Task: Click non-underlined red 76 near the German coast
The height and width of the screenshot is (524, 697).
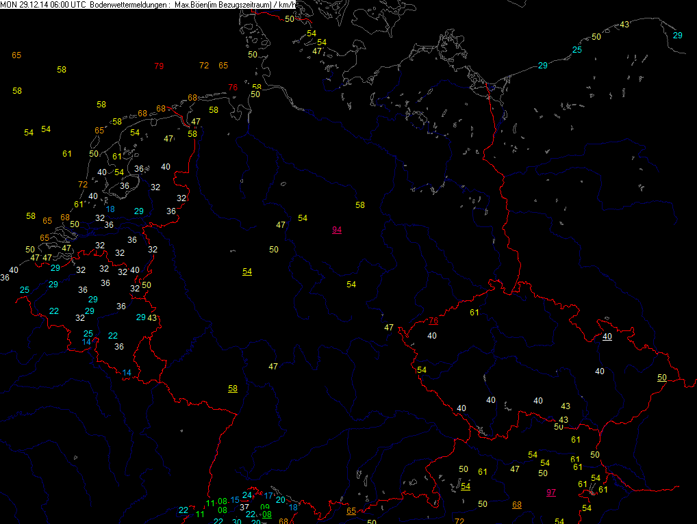Action: [233, 88]
